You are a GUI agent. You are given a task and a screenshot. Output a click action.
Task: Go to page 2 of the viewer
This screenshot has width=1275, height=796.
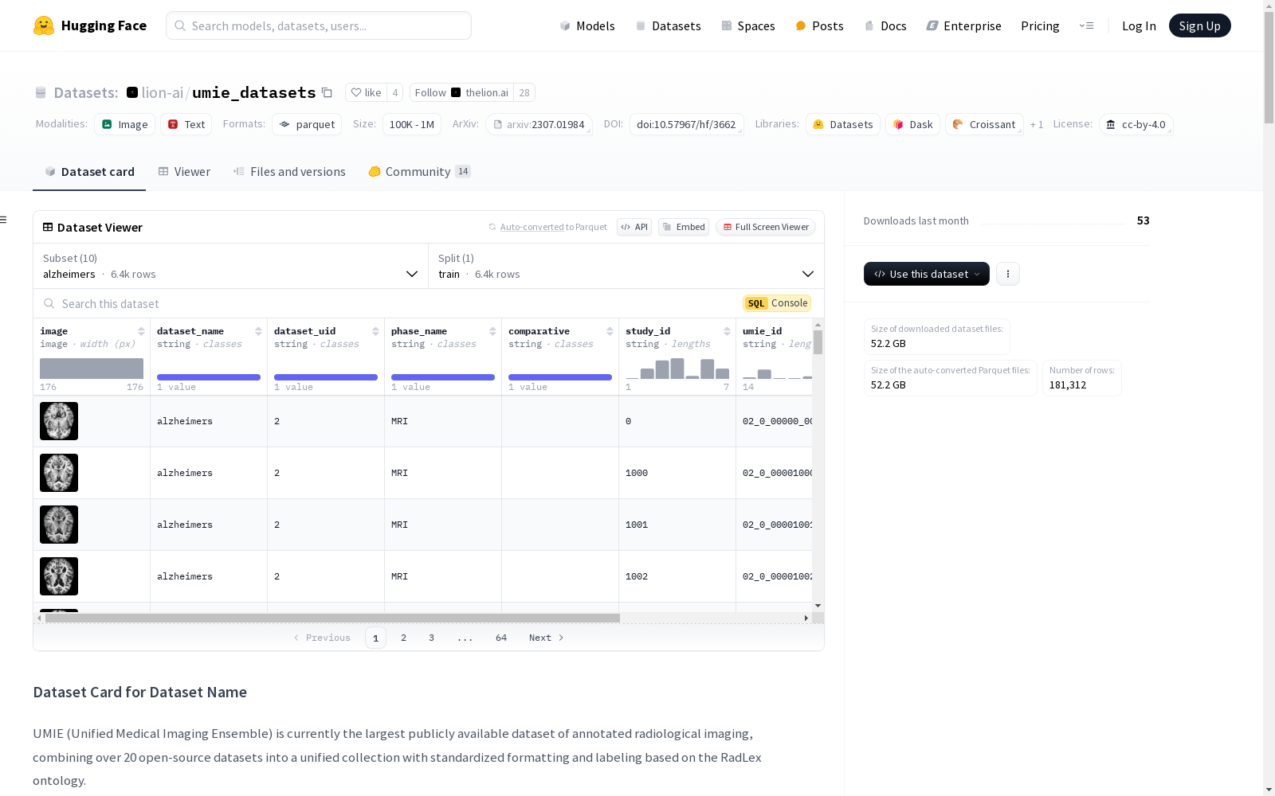coord(404,638)
